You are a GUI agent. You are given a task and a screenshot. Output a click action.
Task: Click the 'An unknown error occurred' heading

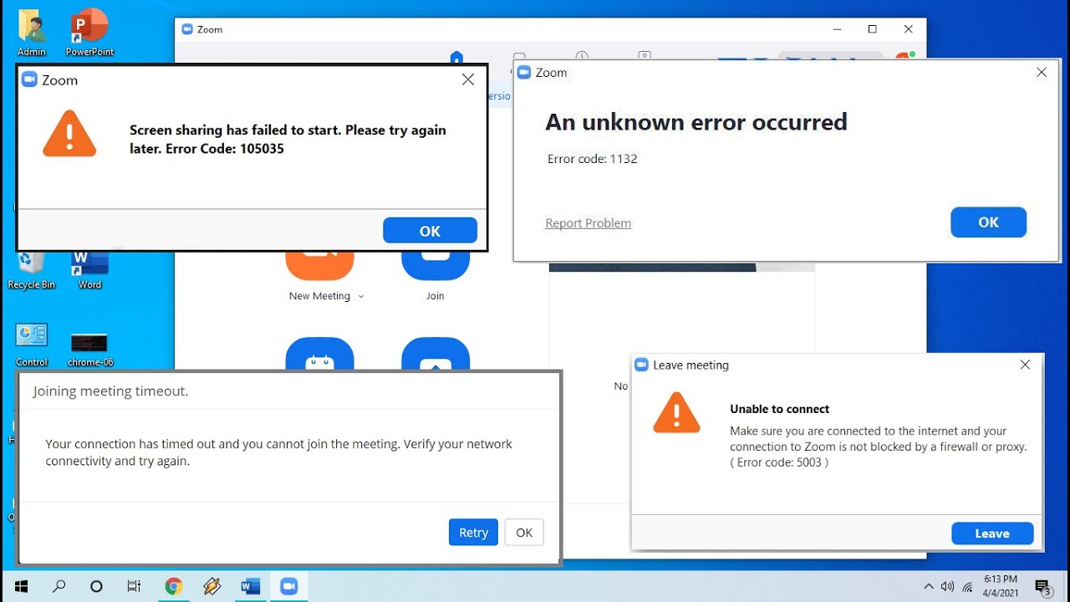point(696,122)
